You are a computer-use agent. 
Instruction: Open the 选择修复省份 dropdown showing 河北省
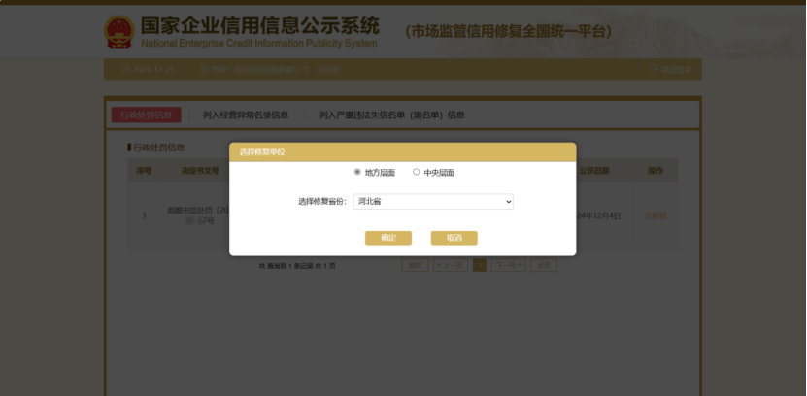433,202
